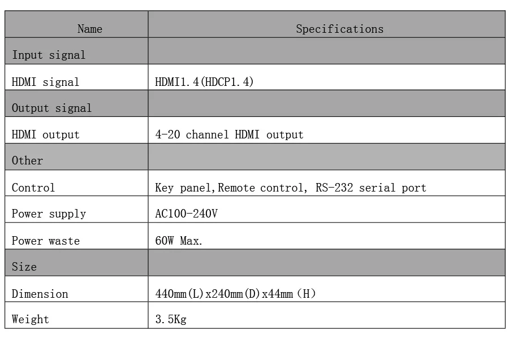509x339 pixels.
Task: Select the Output signal section row
Action: [x=255, y=103]
